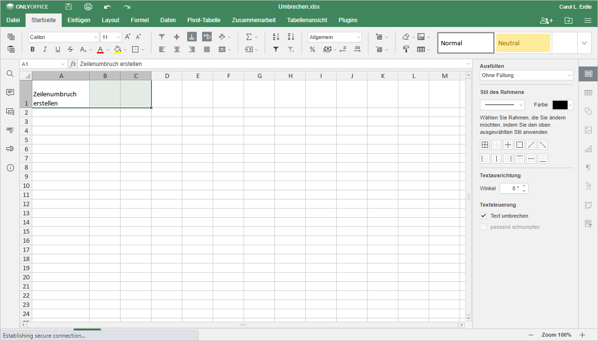Increase font size with the larger A icon
Image resolution: width=598 pixels, height=341 pixels.
127,37
